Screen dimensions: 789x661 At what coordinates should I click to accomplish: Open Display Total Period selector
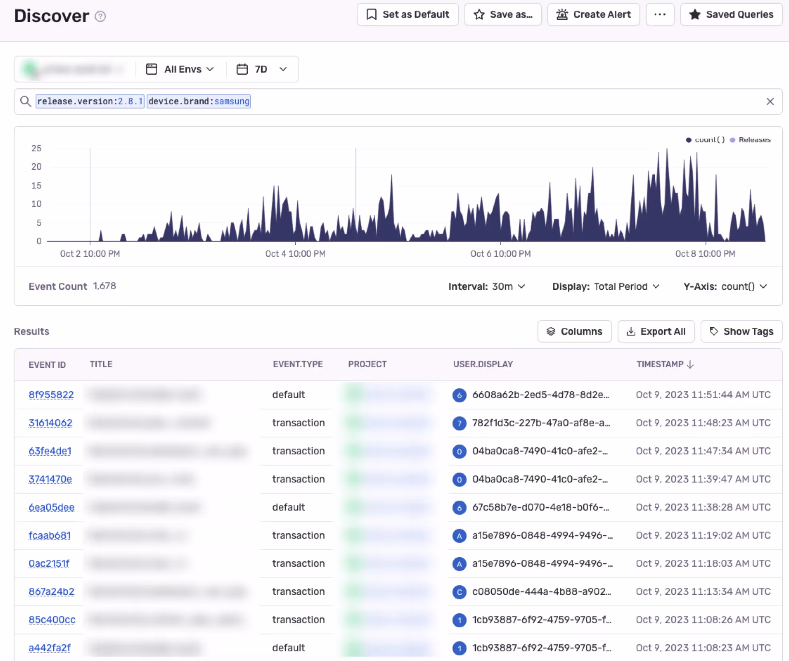click(605, 286)
